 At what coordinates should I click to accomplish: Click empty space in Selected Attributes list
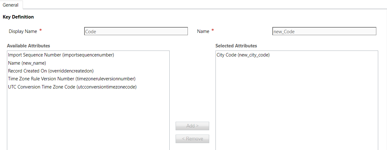click(296, 104)
